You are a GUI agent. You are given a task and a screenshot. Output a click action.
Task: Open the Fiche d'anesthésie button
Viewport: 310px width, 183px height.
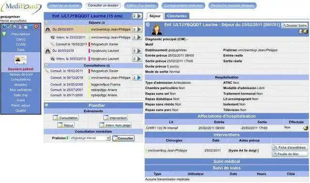(x=290, y=148)
